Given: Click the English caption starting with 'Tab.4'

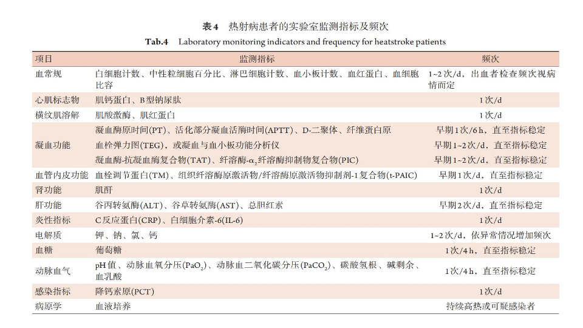Looking at the screenshot, I should click(295, 42).
